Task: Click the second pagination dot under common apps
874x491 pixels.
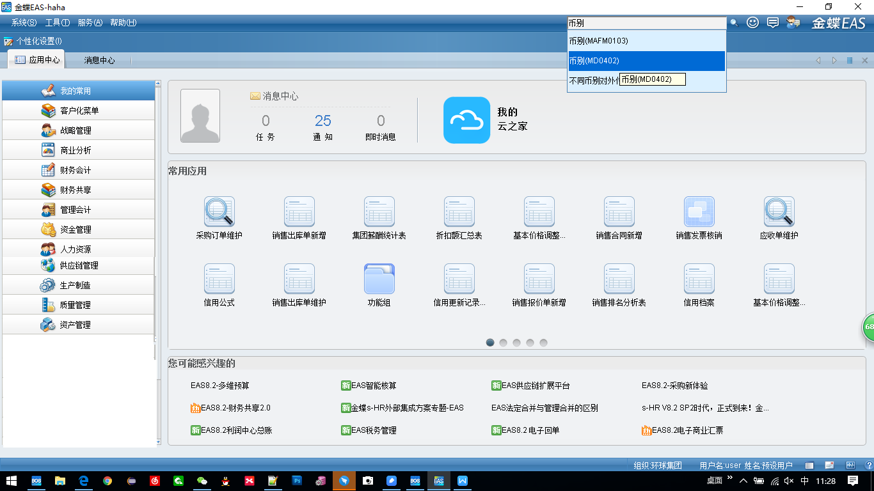Action: pyautogui.click(x=503, y=343)
